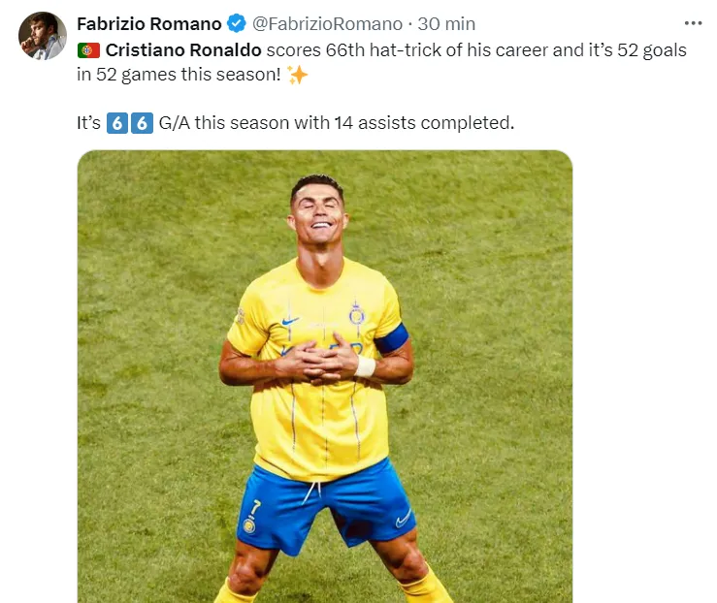The width and height of the screenshot is (717, 603).
Task: Click the Nike logo on the blue shorts
Action: coord(403,519)
